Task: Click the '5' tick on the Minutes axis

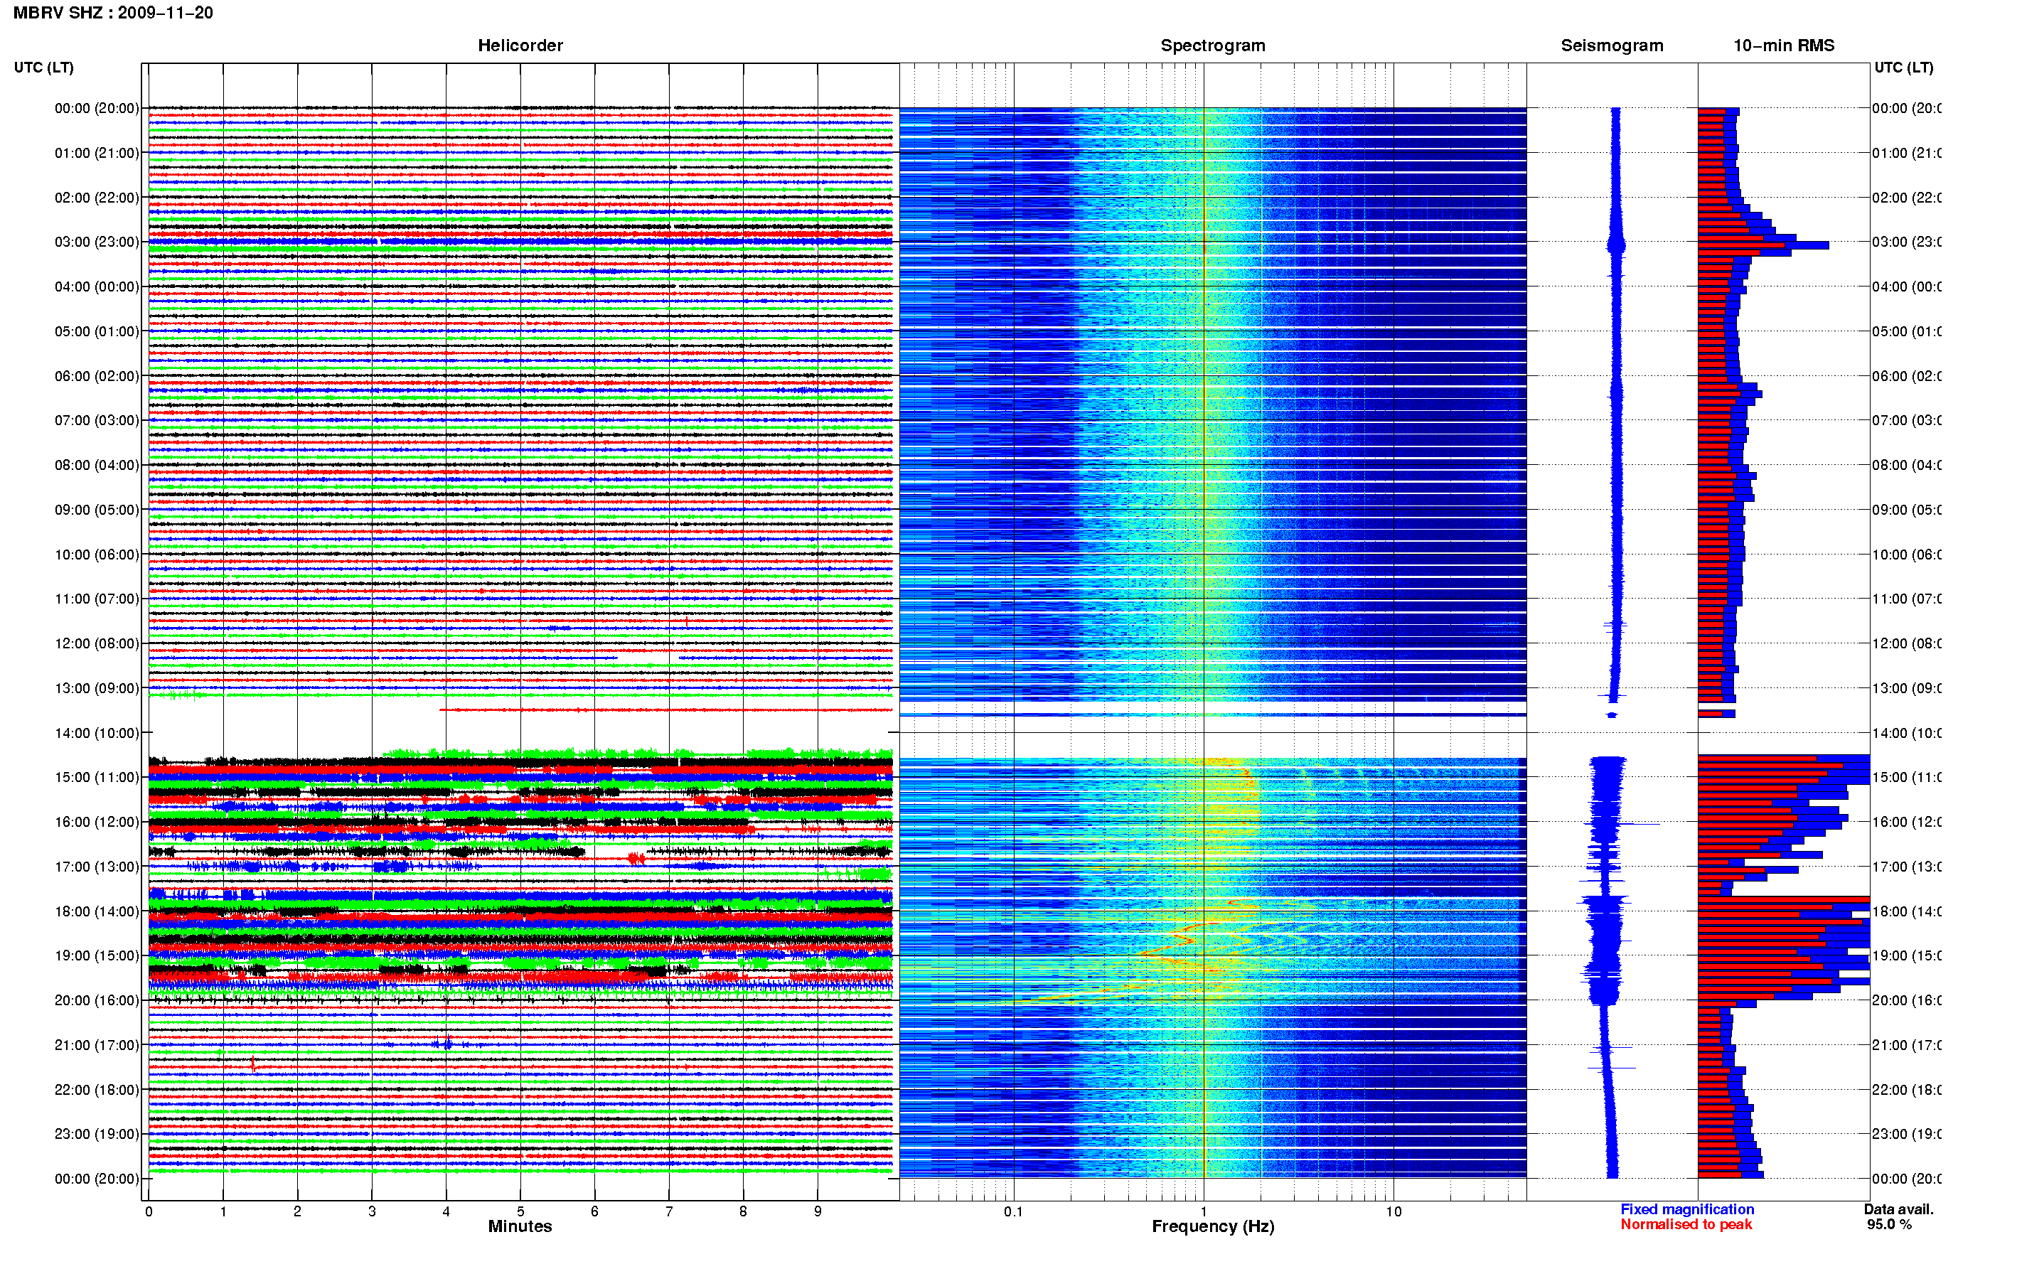Action: 520,1211
